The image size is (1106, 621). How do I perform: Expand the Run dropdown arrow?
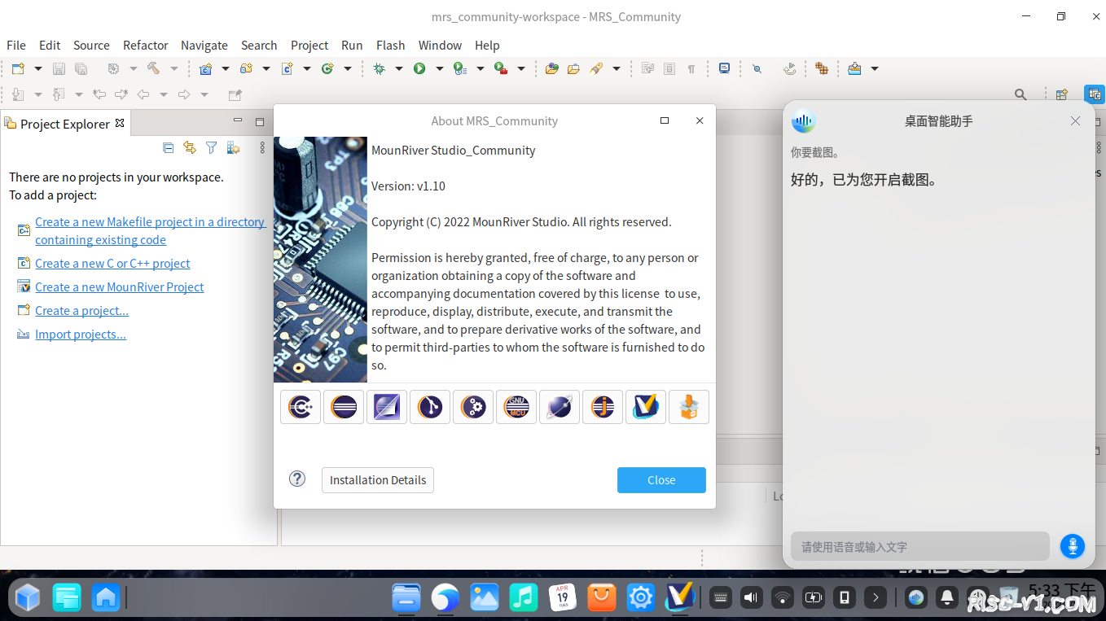439,69
